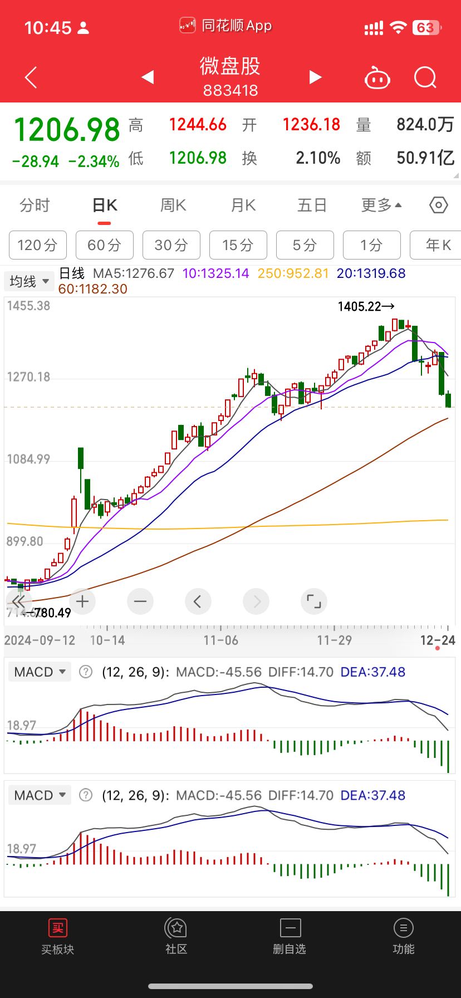Tap the 11-06 date on the time axis
Viewport: 461px width, 998px height.
[221, 640]
